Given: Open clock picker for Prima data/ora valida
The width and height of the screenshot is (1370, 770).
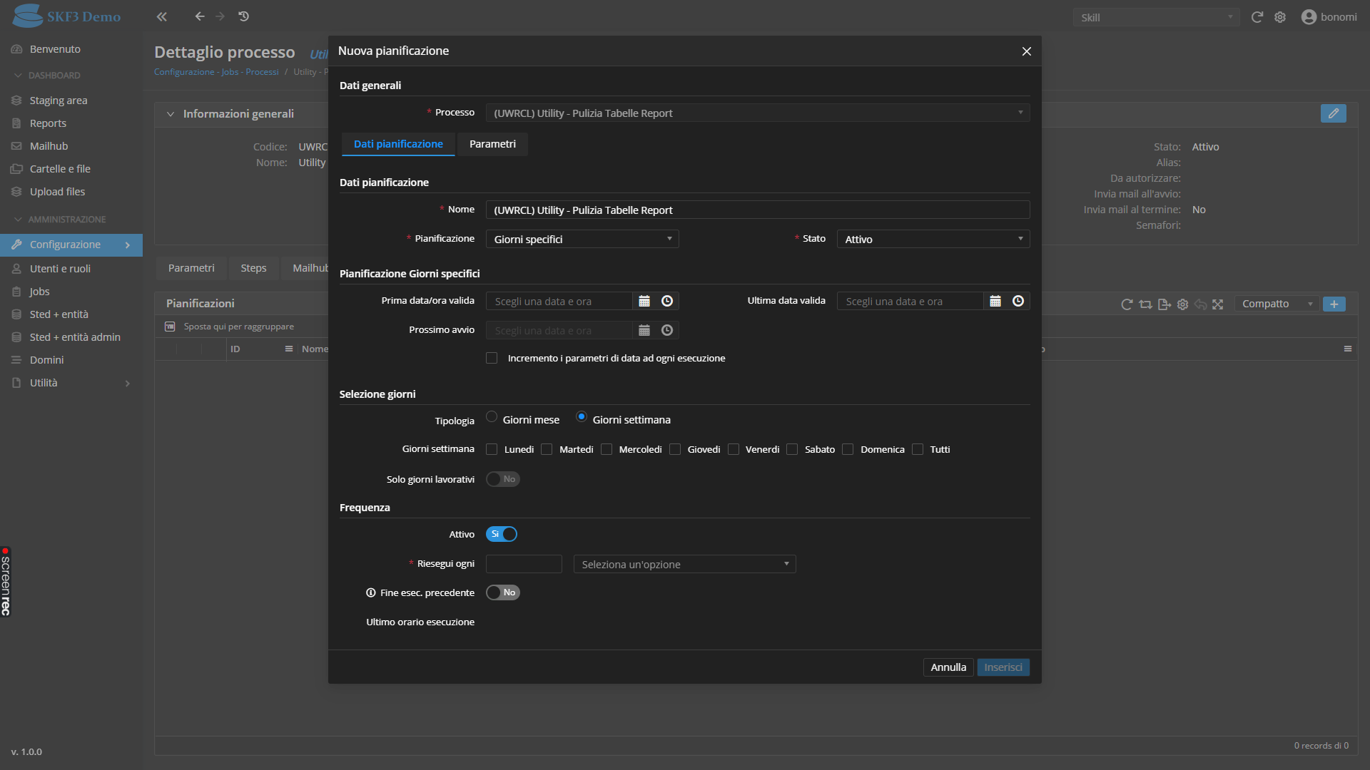Looking at the screenshot, I should (667, 301).
